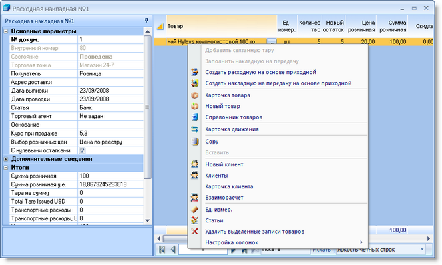
Task: Select Новый клиент menu entry
Action: (224, 164)
